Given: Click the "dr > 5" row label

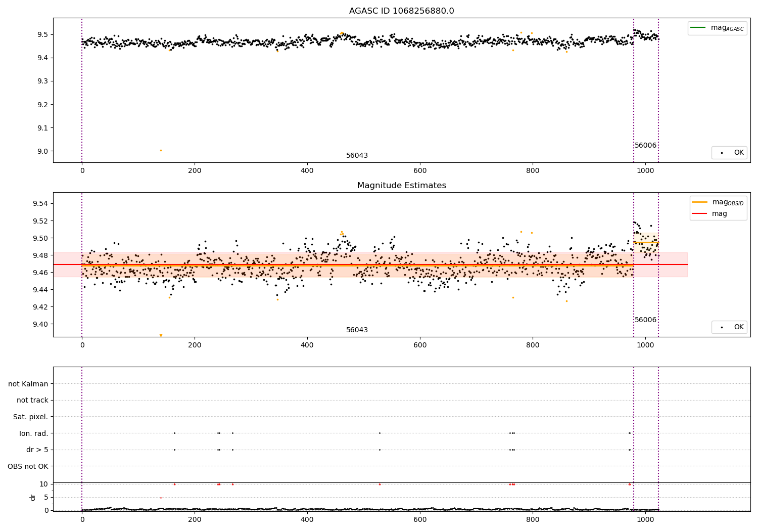Looking at the screenshot, I should 37,450.
